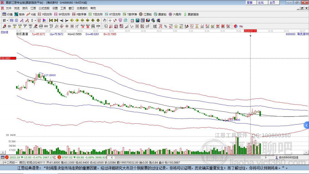Click the Shenzhen index 8787.02 status entry
The width and height of the screenshot is (309, 174).
pyautogui.click(x=82, y=157)
